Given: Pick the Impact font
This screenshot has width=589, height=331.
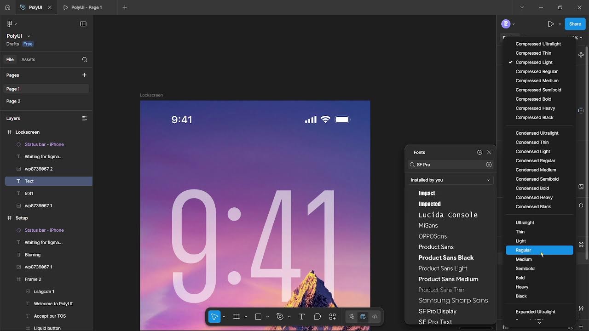Looking at the screenshot, I should click(427, 193).
